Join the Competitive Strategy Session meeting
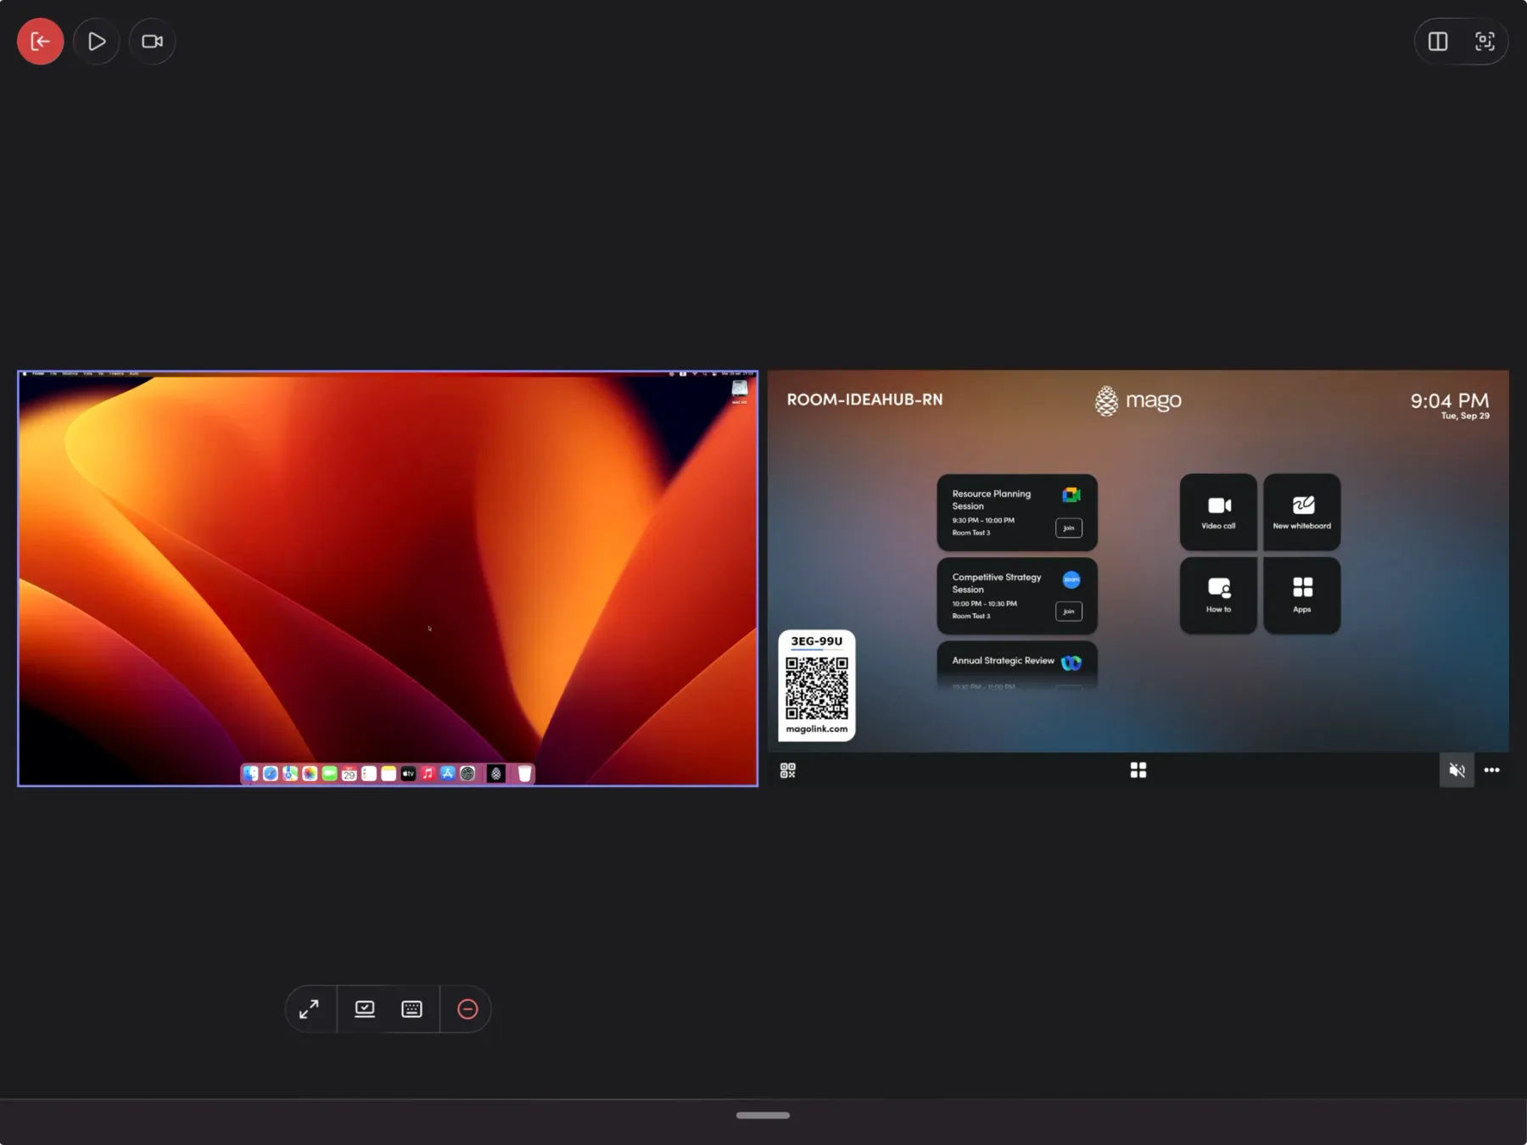1527x1145 pixels. point(1069,611)
